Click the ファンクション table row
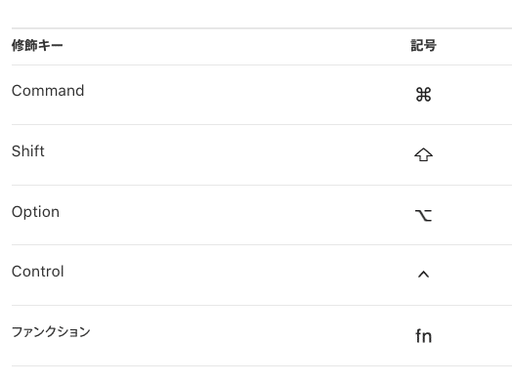 (262, 336)
